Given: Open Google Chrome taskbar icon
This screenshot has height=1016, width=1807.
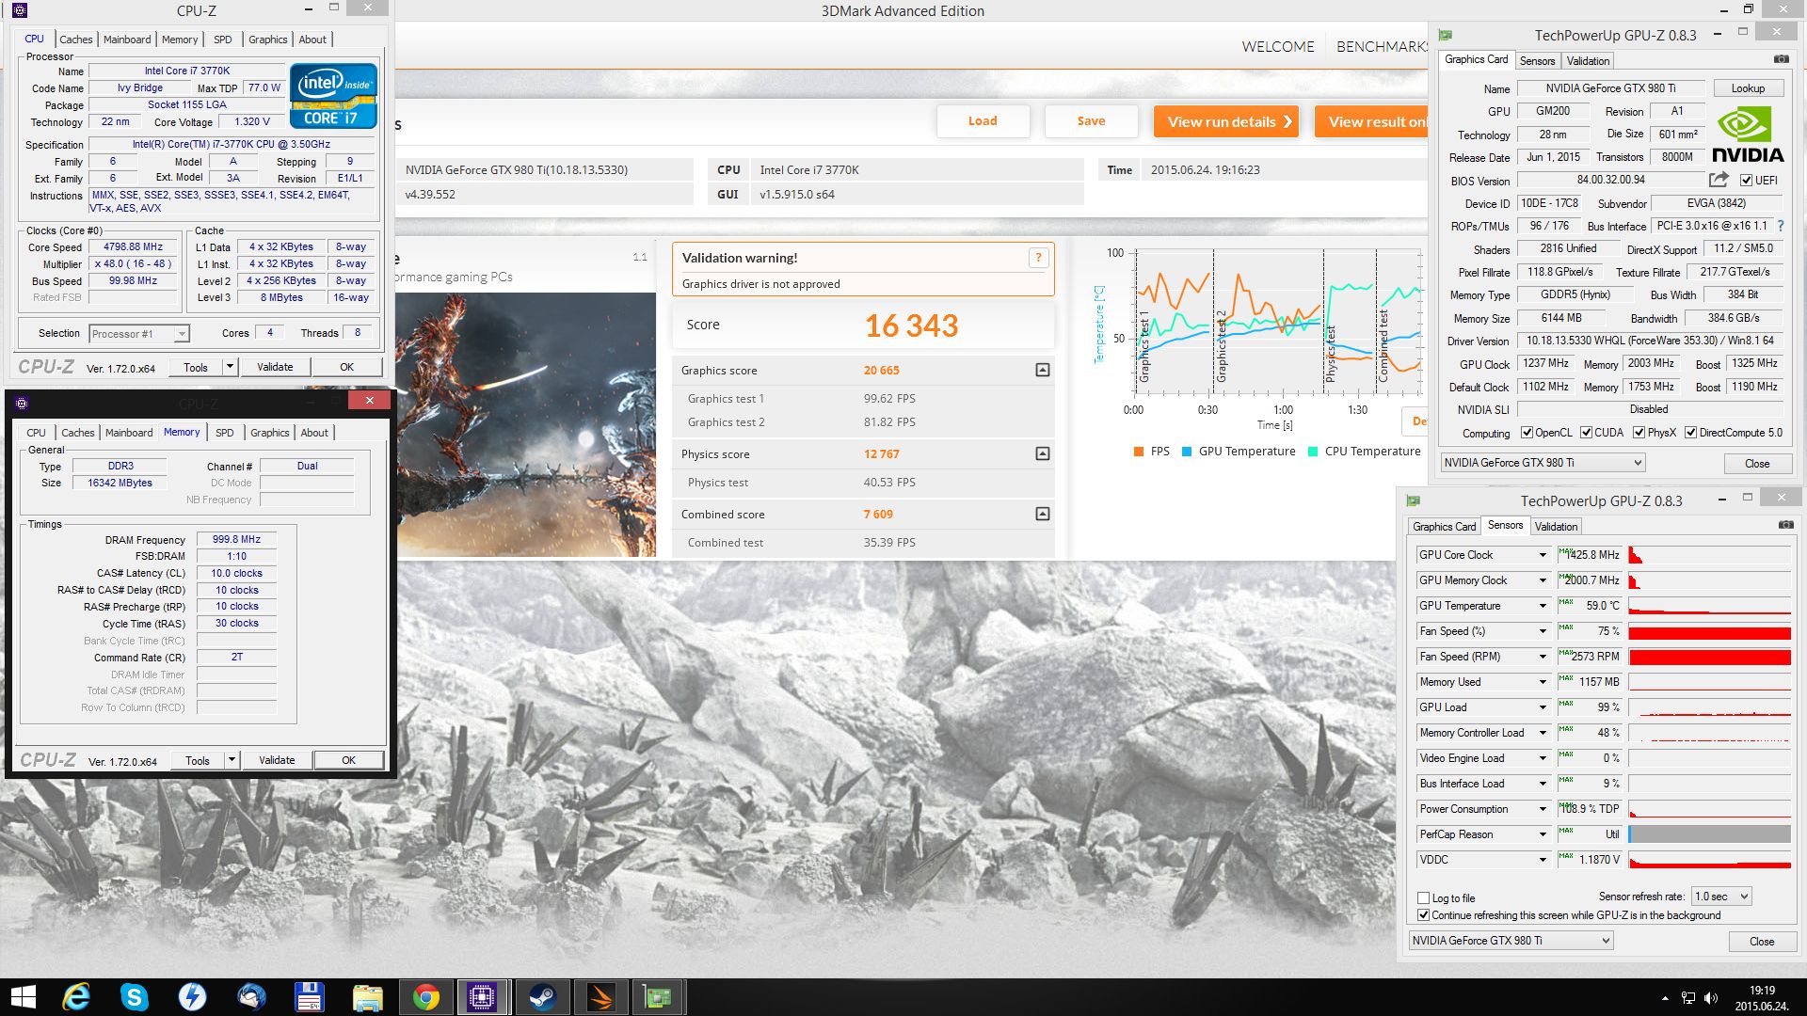Looking at the screenshot, I should pos(426,997).
